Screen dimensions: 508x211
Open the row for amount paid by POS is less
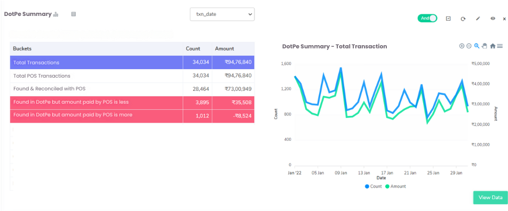(x=132, y=103)
